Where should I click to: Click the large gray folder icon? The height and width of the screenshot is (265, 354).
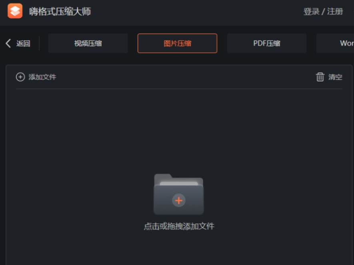(178, 194)
